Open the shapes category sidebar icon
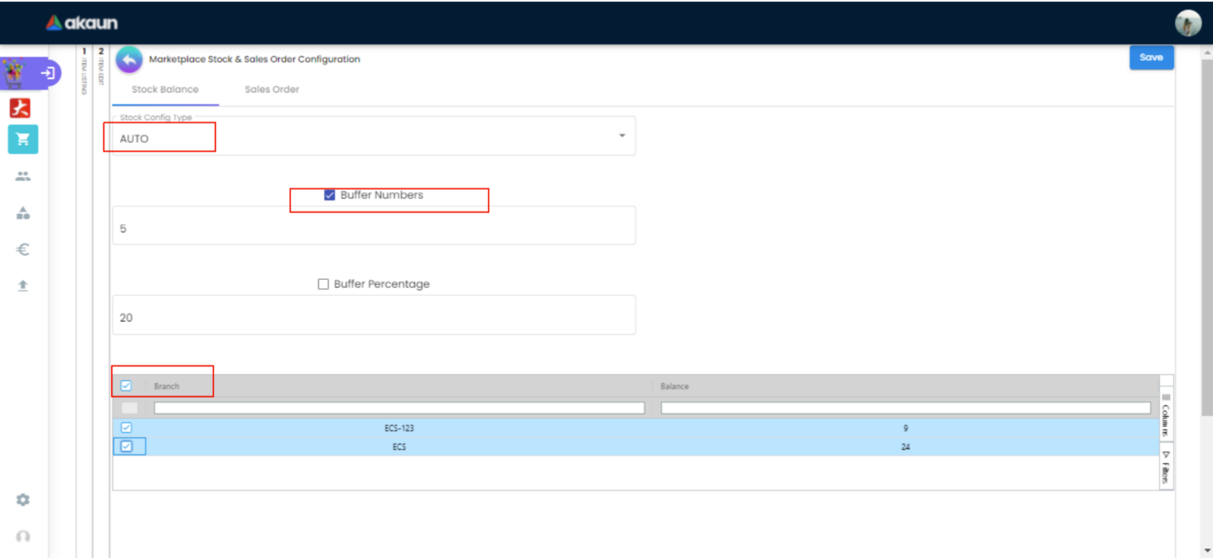This screenshot has height=558, width=1213. pos(23,213)
